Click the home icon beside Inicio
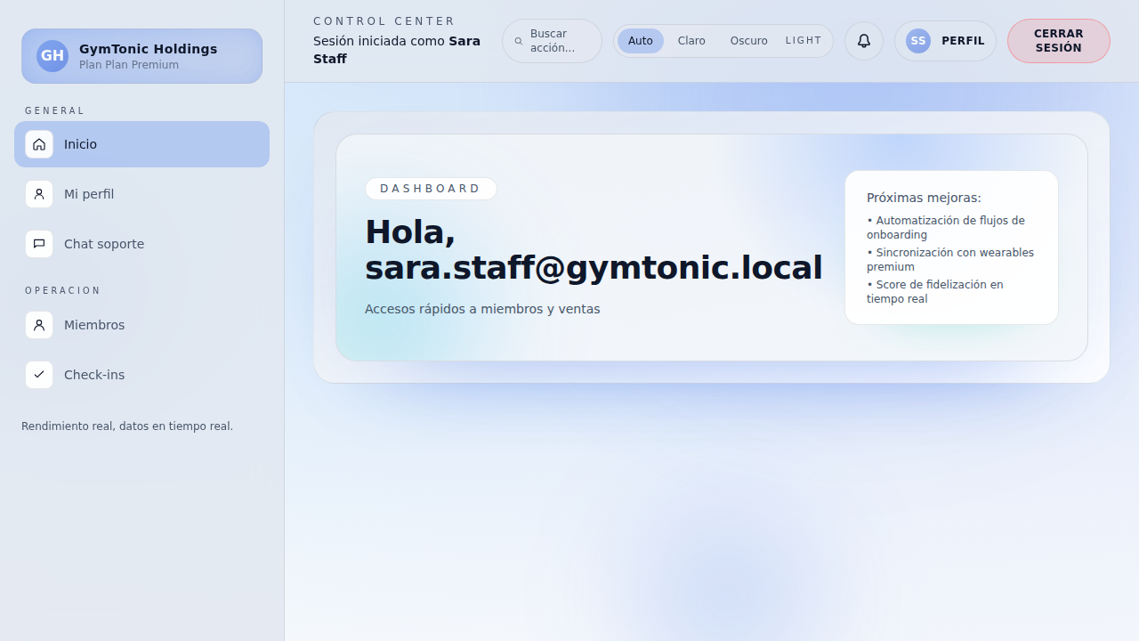Screen dimensions: 1139x641 [39, 144]
